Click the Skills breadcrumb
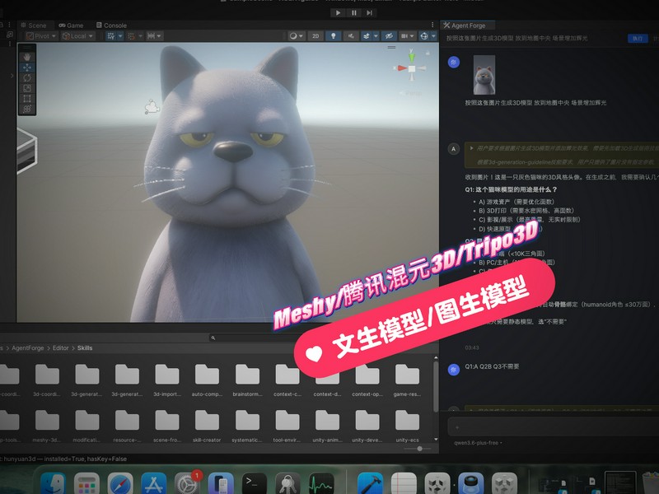Screen dimensions: 659x494 tap(85, 347)
